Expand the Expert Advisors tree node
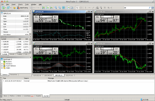Screen dimensions: 155x101 click(x=2, y=66)
